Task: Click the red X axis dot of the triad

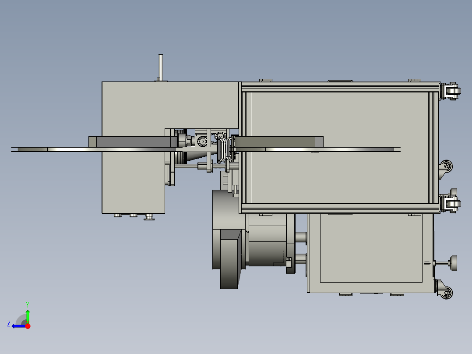Action: (28, 326)
